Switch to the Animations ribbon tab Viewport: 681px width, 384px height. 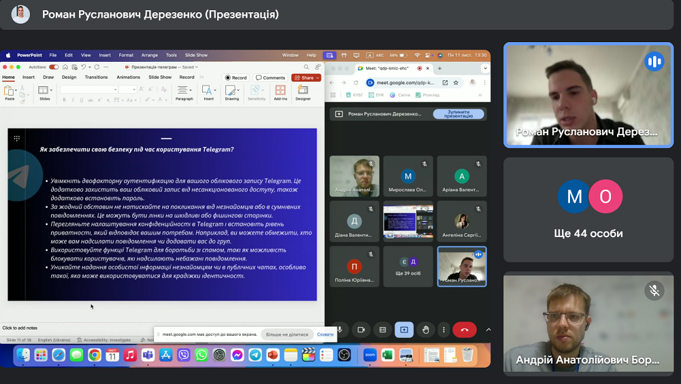pos(128,77)
